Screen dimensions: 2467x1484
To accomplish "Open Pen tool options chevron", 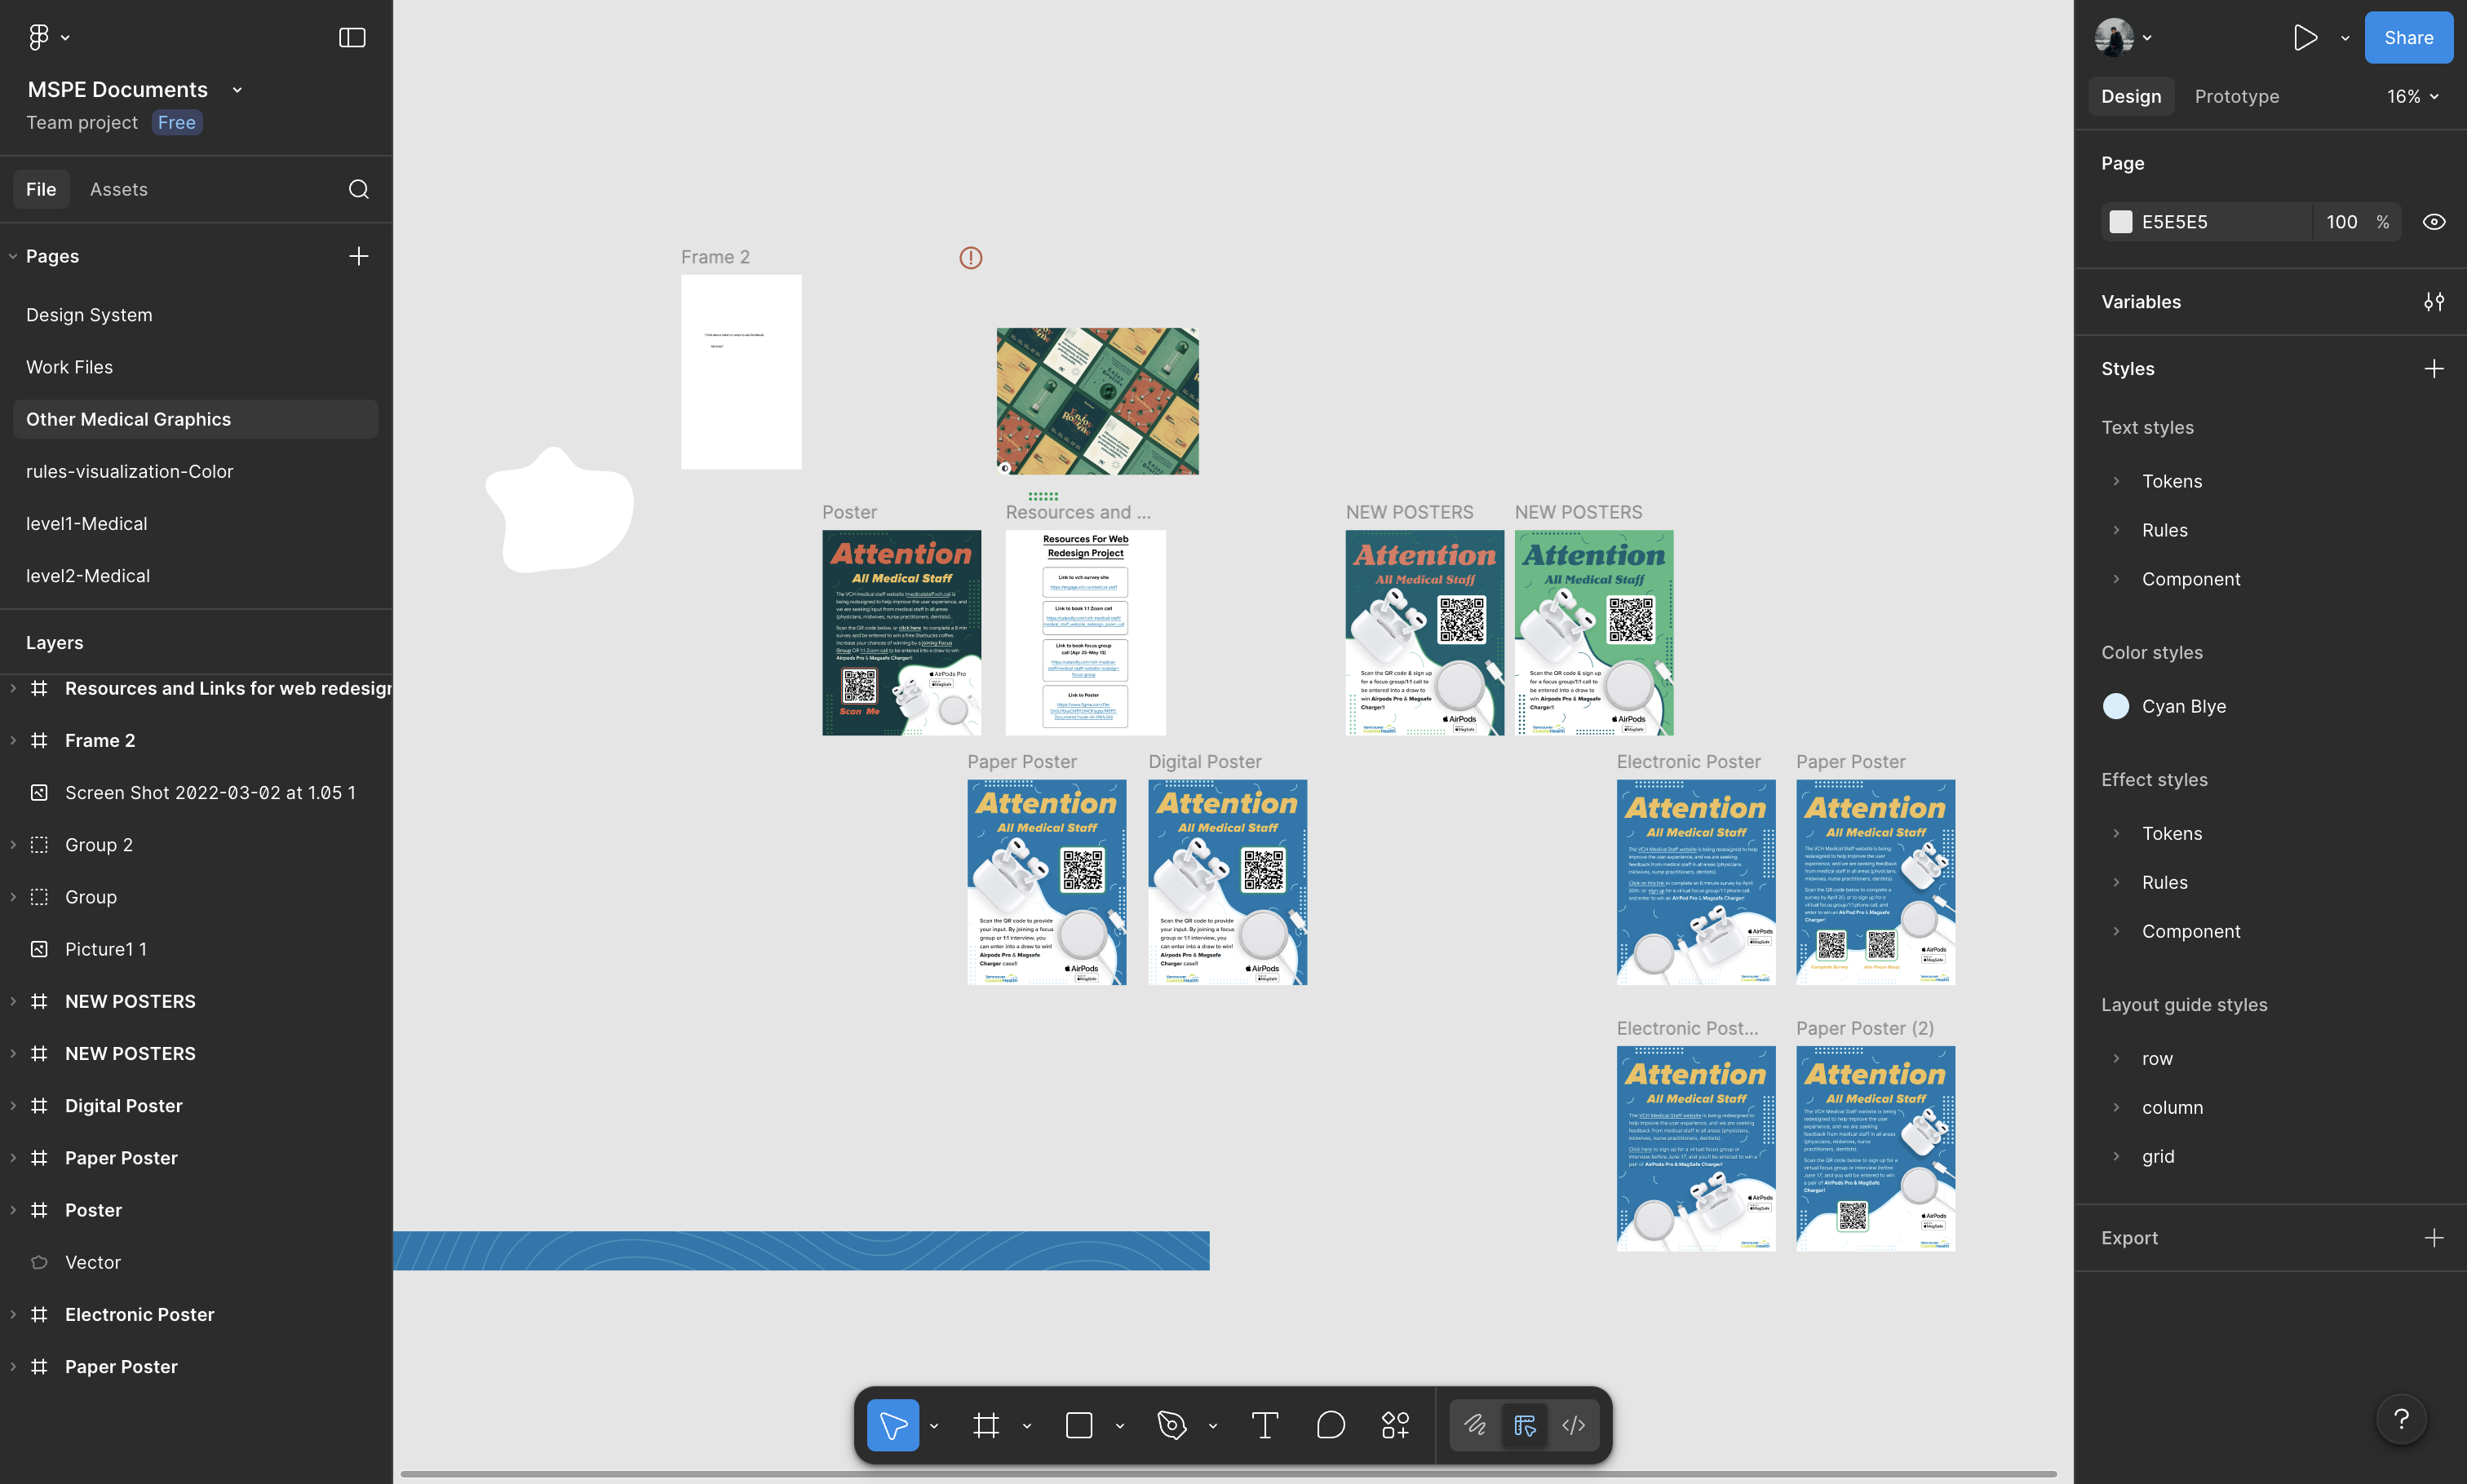I will click(x=1212, y=1426).
